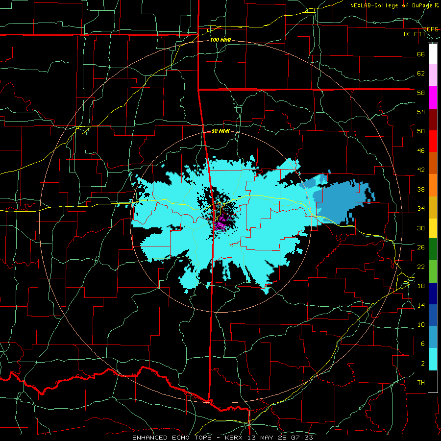Click the 50 NMI range ring label
Image resolution: width=441 pixels, height=441 pixels.
tap(220, 131)
